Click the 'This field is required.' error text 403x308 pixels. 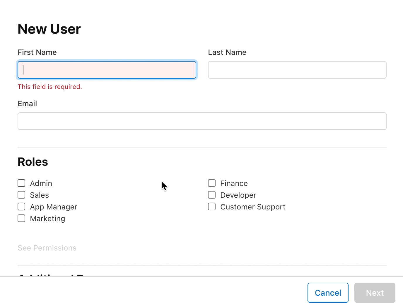pyautogui.click(x=50, y=87)
